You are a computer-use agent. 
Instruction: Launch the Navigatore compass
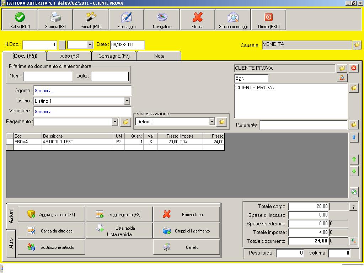pyautogui.click(x=162, y=17)
